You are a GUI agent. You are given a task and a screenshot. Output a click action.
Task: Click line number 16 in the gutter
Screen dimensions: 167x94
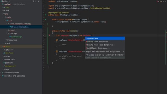44,36
